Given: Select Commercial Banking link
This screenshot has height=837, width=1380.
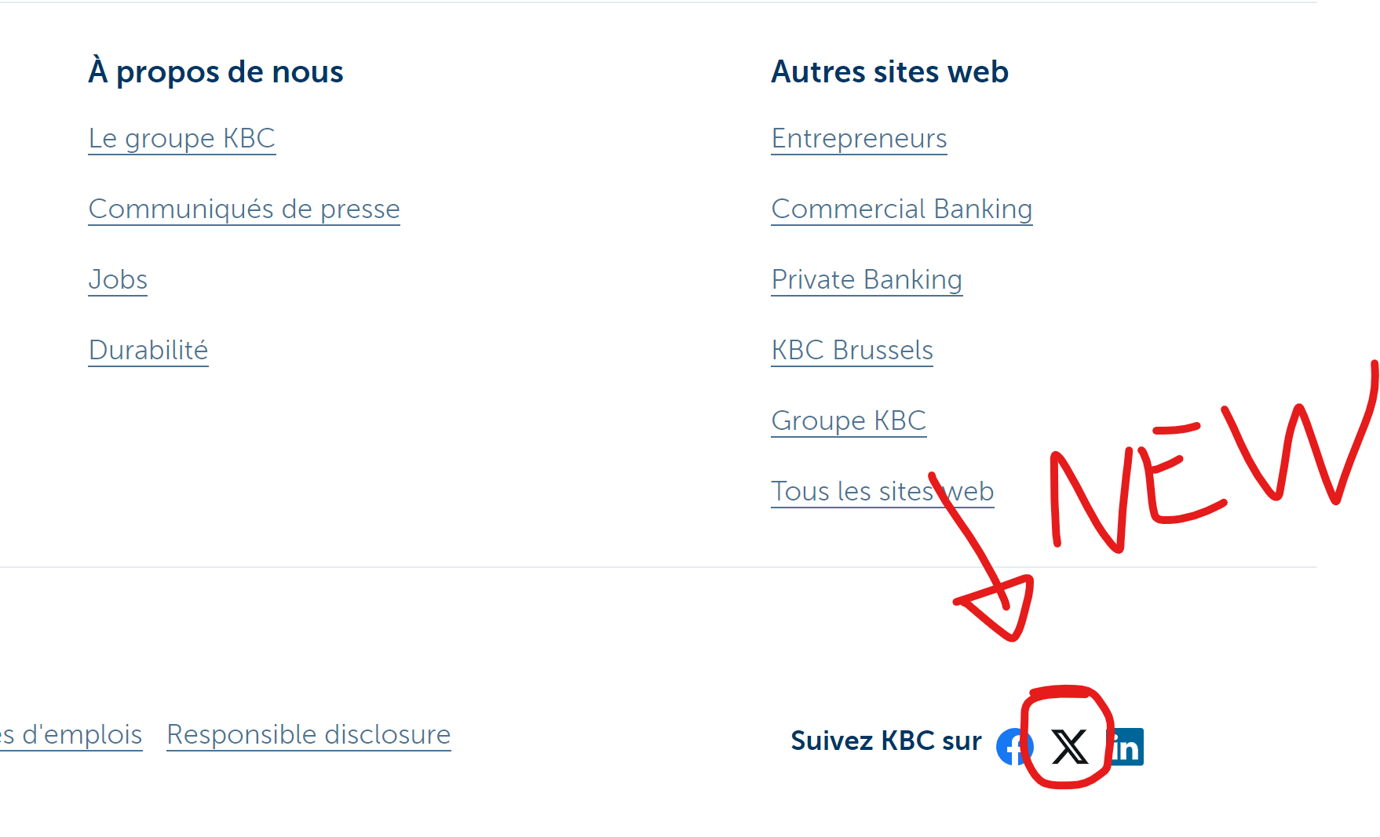Looking at the screenshot, I should pos(902,209).
